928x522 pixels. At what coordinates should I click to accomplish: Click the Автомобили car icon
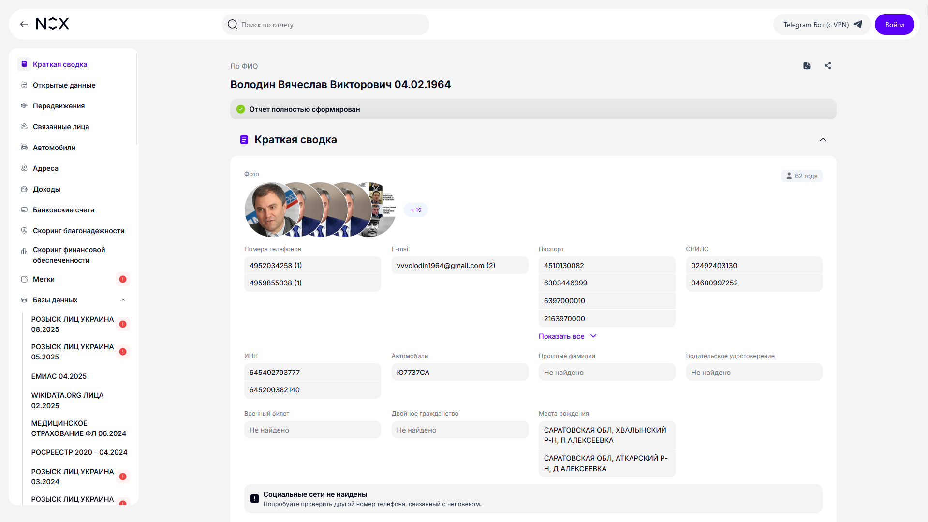click(24, 147)
